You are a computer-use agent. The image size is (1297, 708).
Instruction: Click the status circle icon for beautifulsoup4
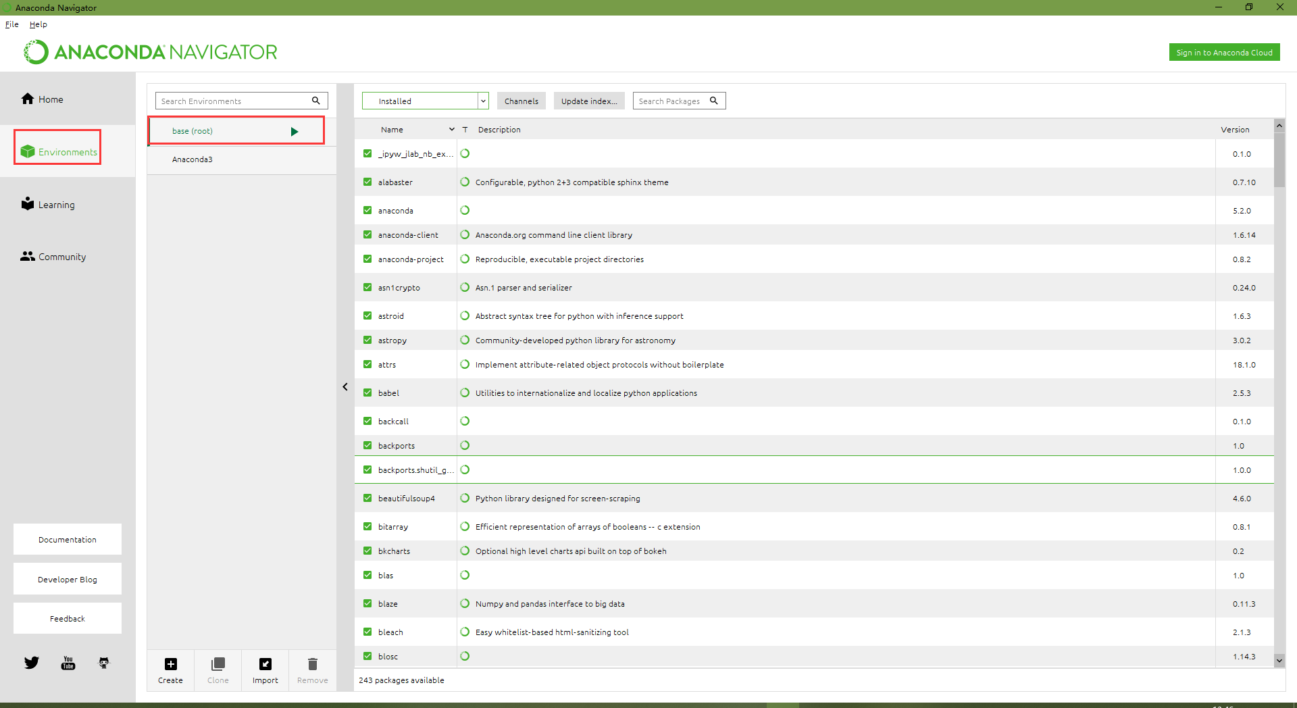[x=465, y=498]
